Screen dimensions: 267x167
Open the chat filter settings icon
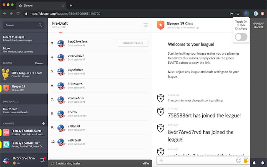(146, 25)
